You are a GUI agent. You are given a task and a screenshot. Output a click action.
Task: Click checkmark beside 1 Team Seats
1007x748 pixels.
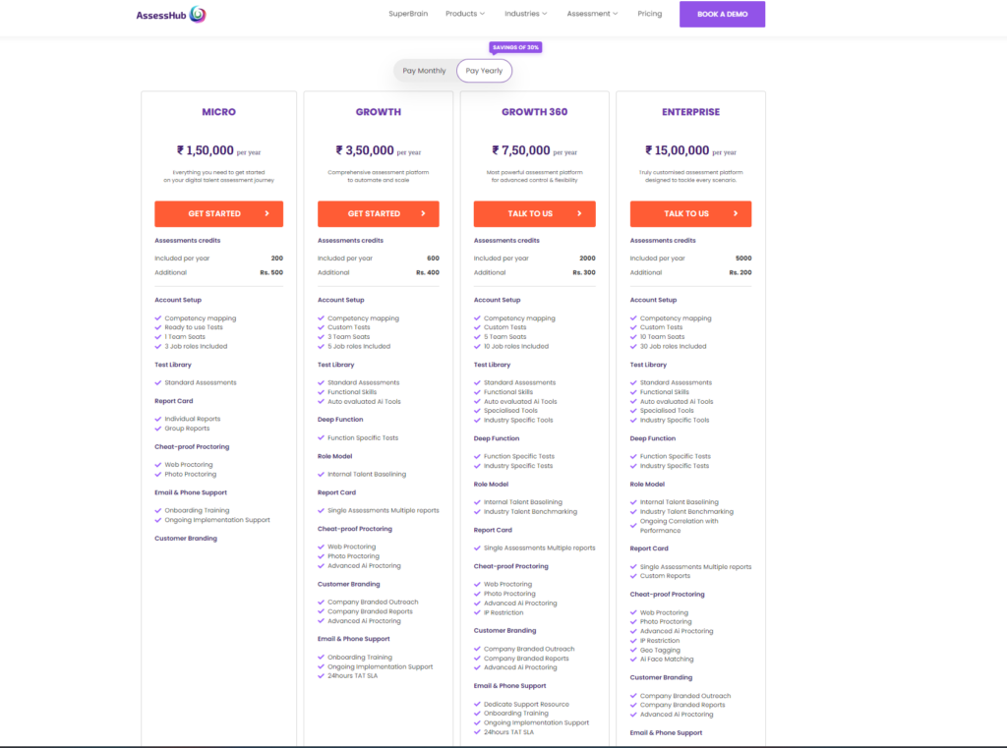158,336
